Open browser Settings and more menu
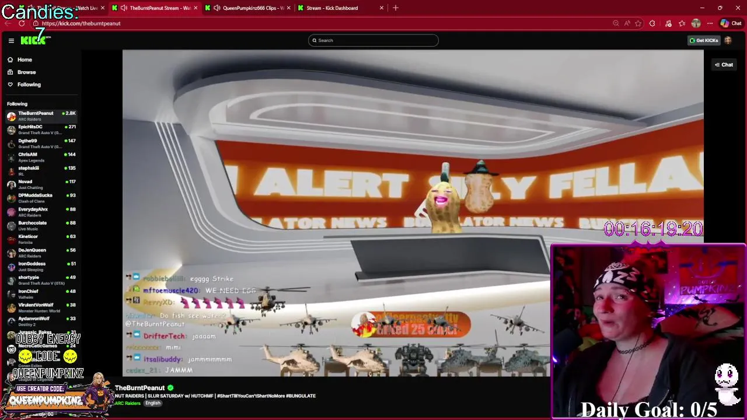The image size is (747, 420). (x=710, y=23)
